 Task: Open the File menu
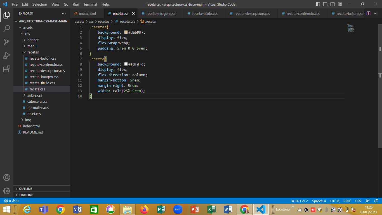(x=15, y=4)
